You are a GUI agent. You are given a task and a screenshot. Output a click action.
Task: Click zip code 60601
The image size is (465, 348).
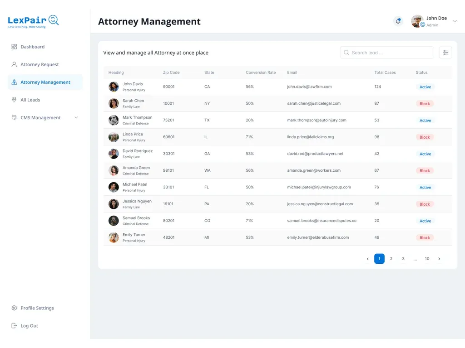click(169, 137)
